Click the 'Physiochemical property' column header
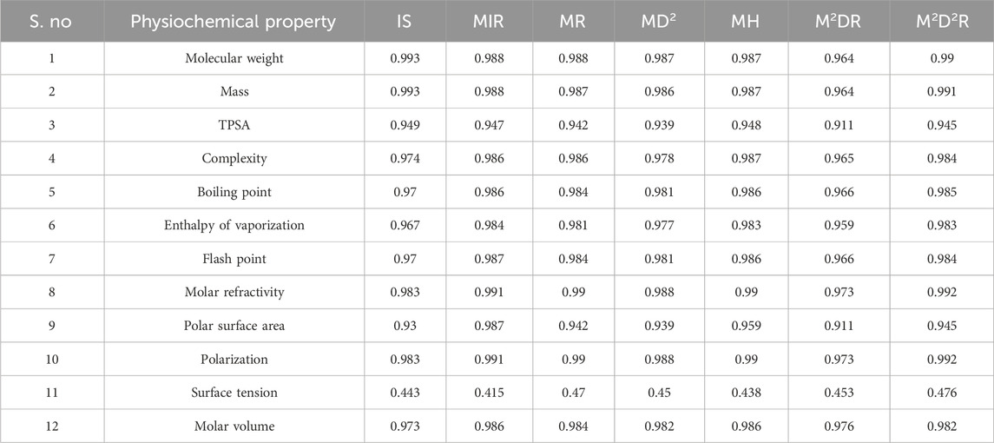The height and width of the screenshot is (443, 994). click(233, 23)
